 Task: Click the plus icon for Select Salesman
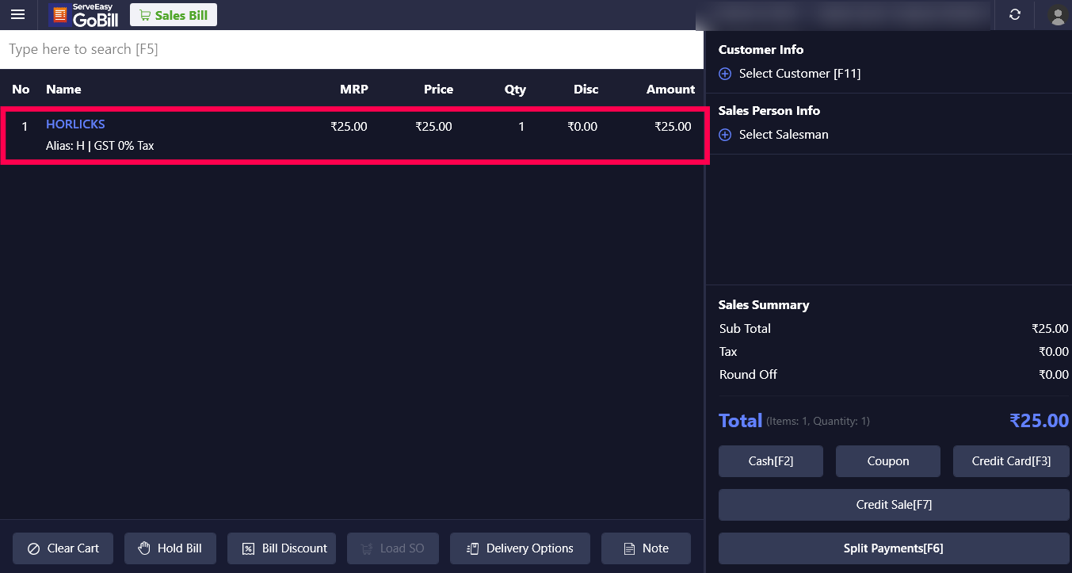pos(725,135)
